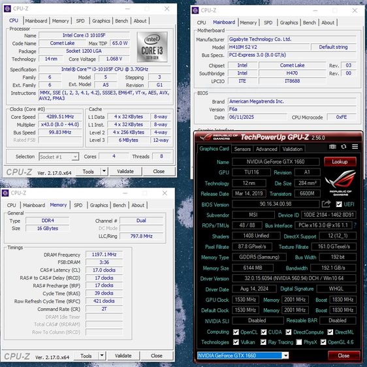367x367 pixels.
Task: Toggle the Ray Tracing checkbox
Action: point(263,342)
